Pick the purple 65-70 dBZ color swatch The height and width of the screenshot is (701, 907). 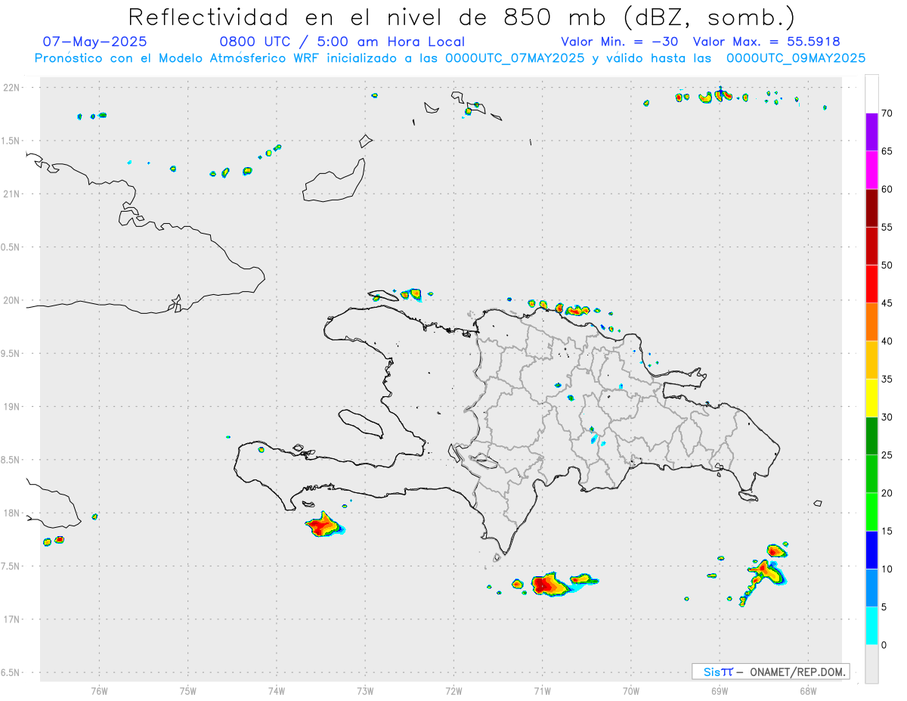(871, 132)
